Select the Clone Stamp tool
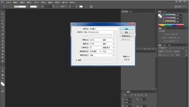This screenshot has height=107, width=189. [3, 41]
